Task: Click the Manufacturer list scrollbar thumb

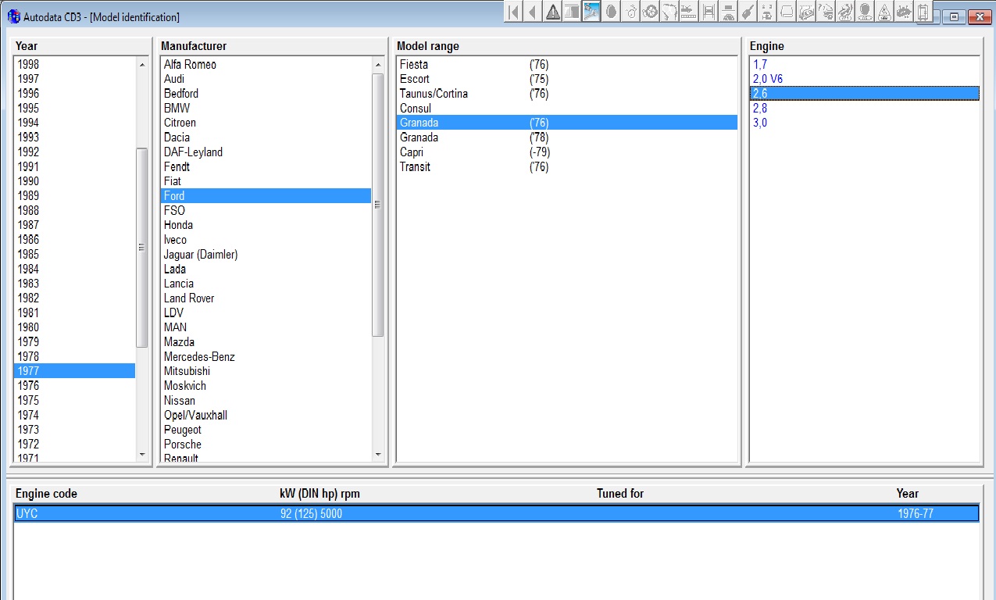Action: click(378, 205)
